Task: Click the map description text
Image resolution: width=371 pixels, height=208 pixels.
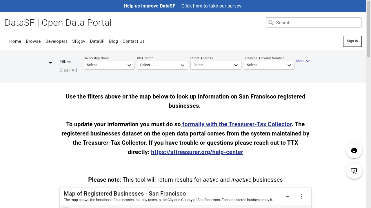Action: tap(169, 200)
